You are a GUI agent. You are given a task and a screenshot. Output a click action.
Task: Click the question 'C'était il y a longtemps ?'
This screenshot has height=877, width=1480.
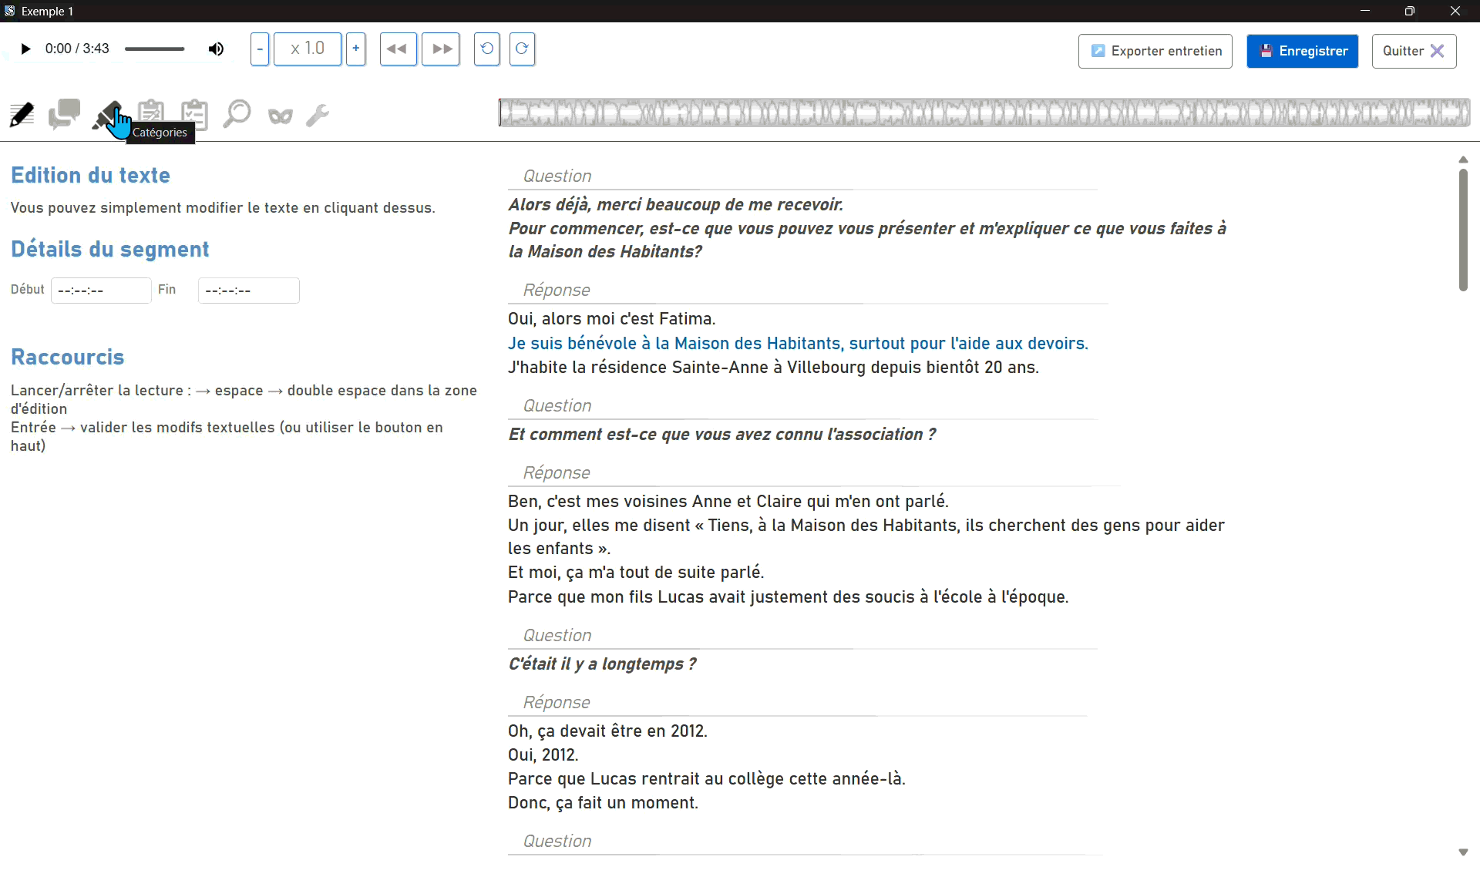[602, 664]
